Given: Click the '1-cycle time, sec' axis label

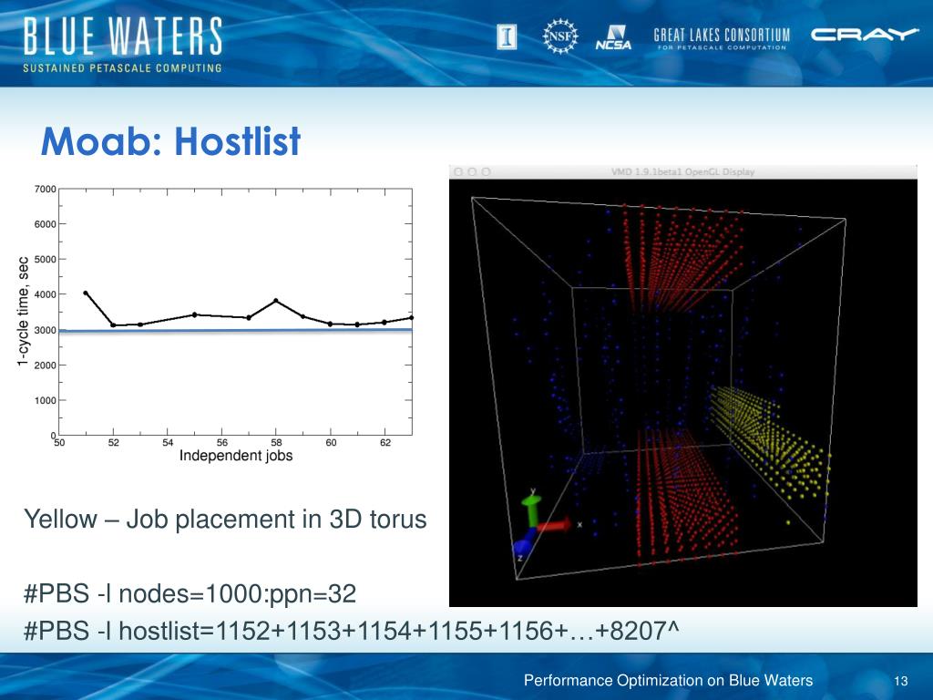Looking at the screenshot, I should click(x=23, y=312).
